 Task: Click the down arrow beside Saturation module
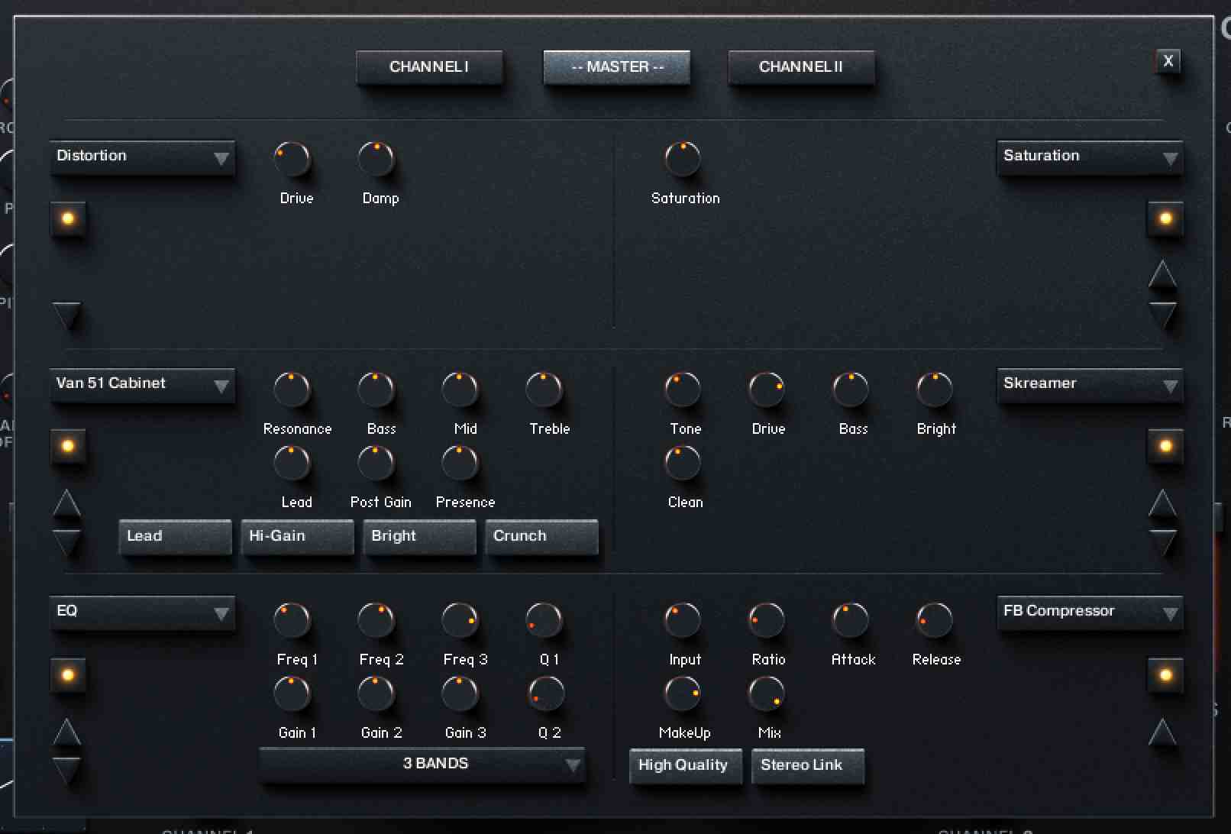(1162, 315)
